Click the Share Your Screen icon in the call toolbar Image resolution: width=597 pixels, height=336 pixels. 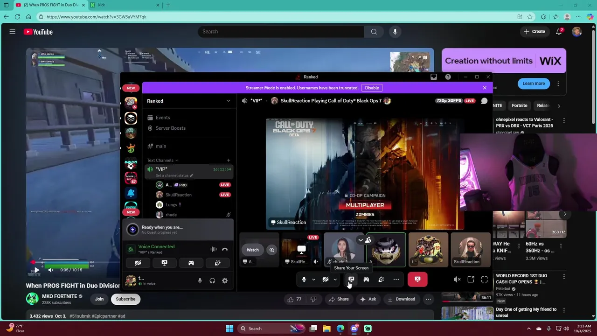[x=351, y=280]
